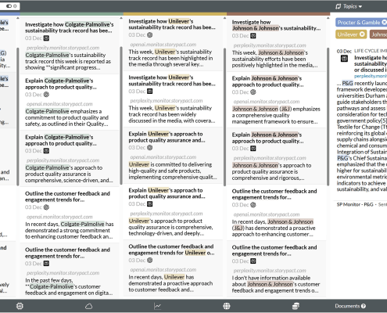The width and height of the screenshot is (387, 313).
Task: Select the Procter & Gamble tag
Action: click(359, 23)
